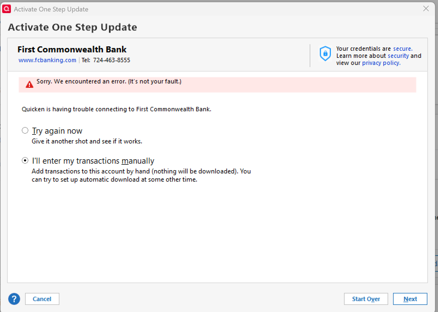Click the 'Add transactions to this account' description
The image size is (438, 312).
141,175
